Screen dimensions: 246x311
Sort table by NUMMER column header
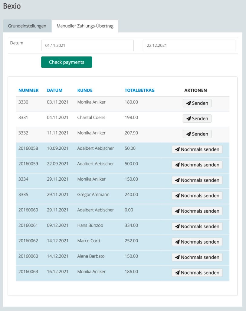coord(28,90)
